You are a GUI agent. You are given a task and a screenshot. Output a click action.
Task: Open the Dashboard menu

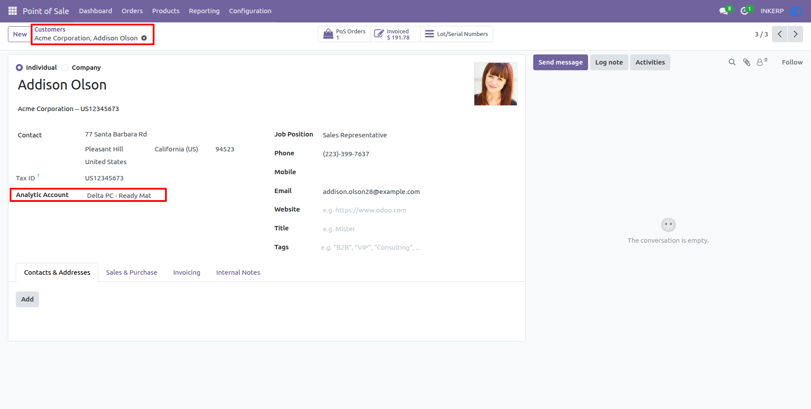tap(95, 11)
